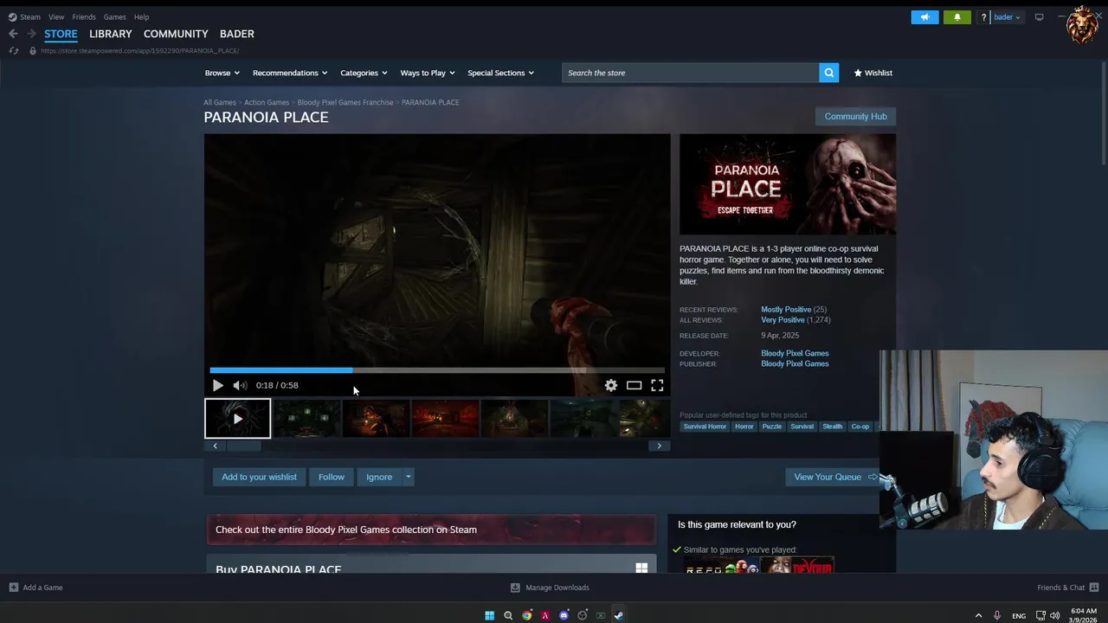
Task: Open the announcements megaphone button
Action: point(924,17)
